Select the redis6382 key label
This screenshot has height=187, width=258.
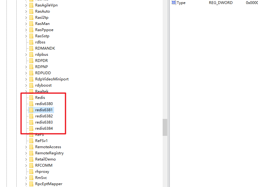click(x=44, y=116)
